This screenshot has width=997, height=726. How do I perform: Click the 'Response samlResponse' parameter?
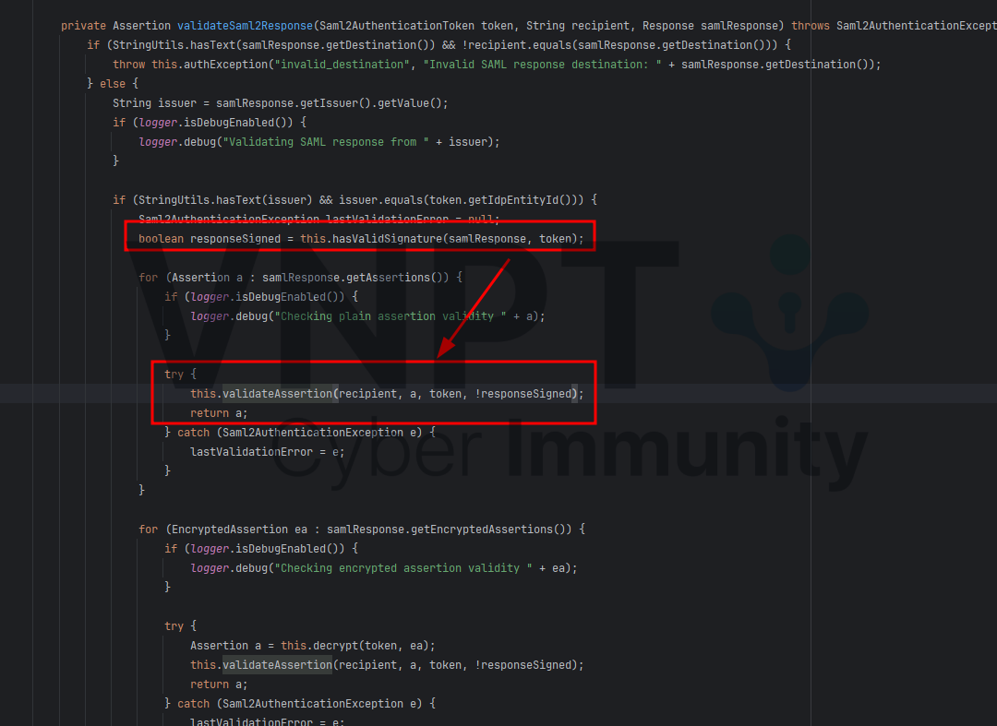(x=710, y=26)
